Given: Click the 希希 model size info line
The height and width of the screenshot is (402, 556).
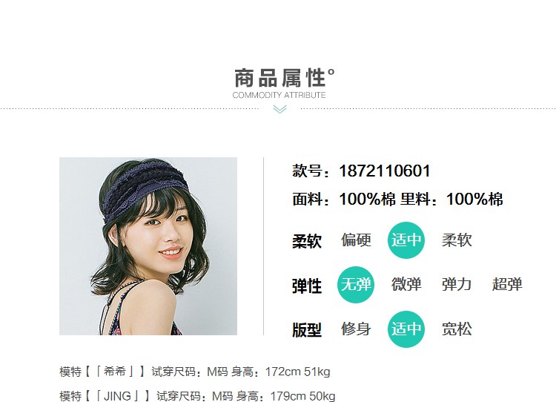Looking at the screenshot, I should click(x=195, y=372).
